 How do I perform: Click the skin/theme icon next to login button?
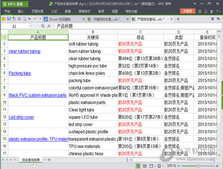[200, 12]
